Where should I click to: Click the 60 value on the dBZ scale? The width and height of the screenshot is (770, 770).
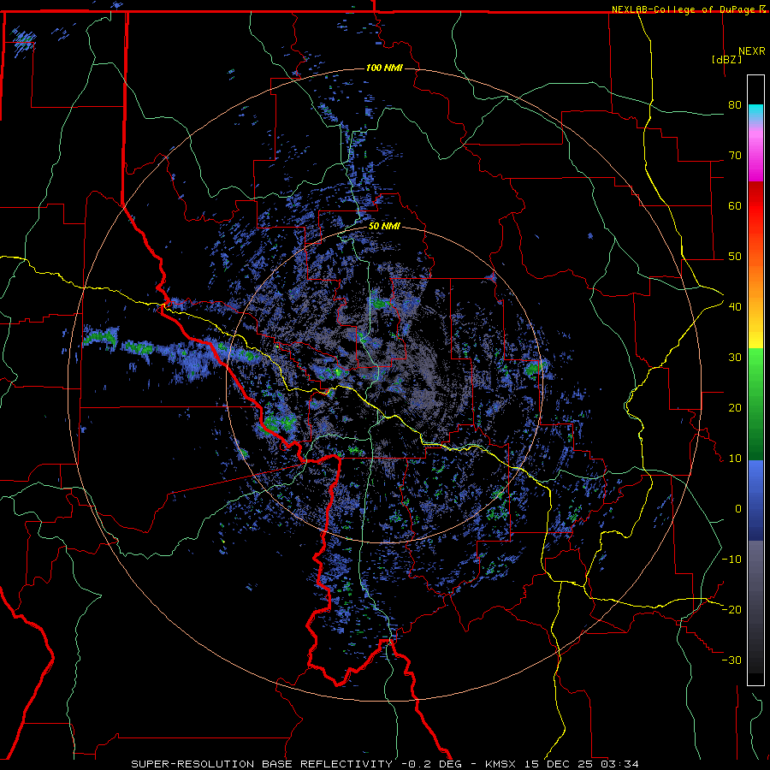[x=735, y=205]
